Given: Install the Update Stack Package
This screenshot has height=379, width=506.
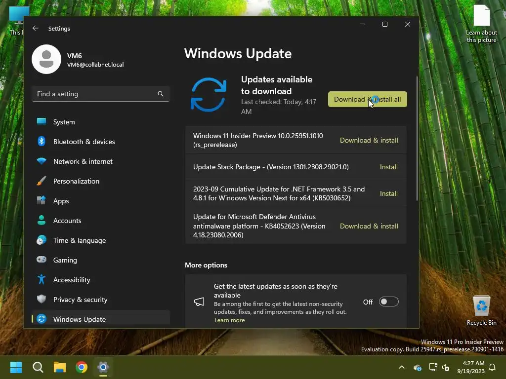Looking at the screenshot, I should [388, 167].
